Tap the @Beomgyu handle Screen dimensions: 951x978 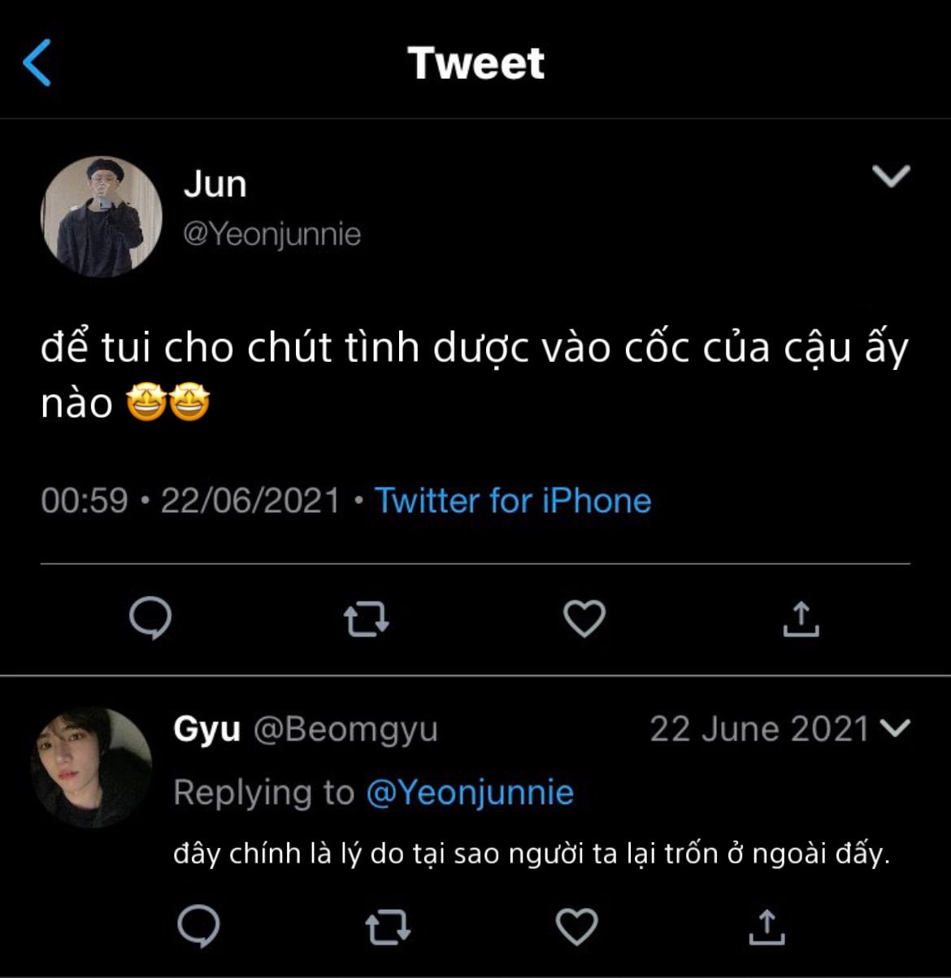pos(345,729)
